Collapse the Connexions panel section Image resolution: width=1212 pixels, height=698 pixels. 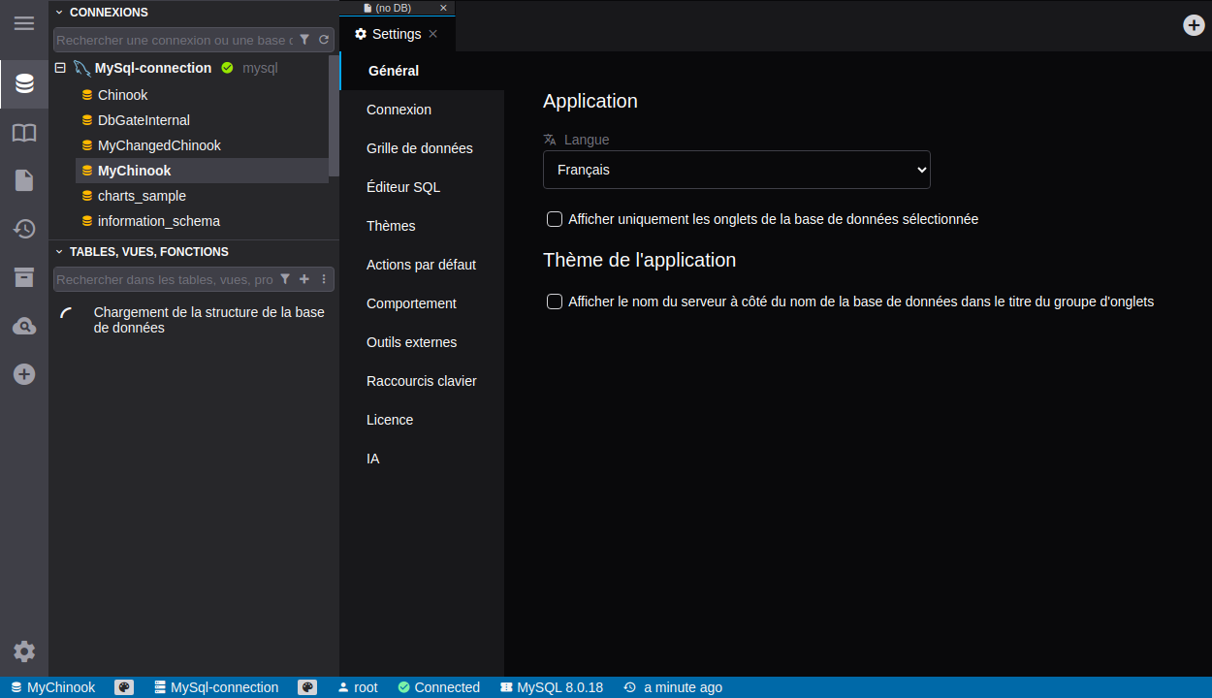pos(59,13)
